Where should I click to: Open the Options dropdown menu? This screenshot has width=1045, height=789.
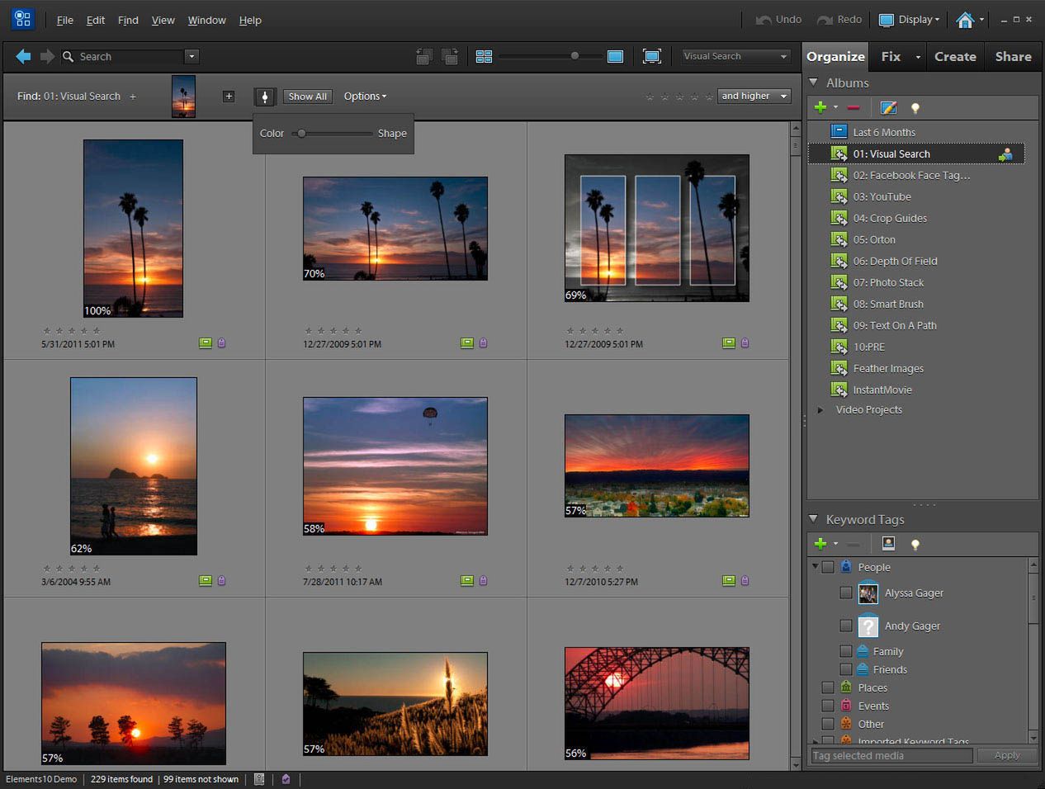click(365, 96)
